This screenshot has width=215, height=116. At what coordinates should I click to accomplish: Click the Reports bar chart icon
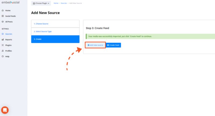(x=3, y=39)
